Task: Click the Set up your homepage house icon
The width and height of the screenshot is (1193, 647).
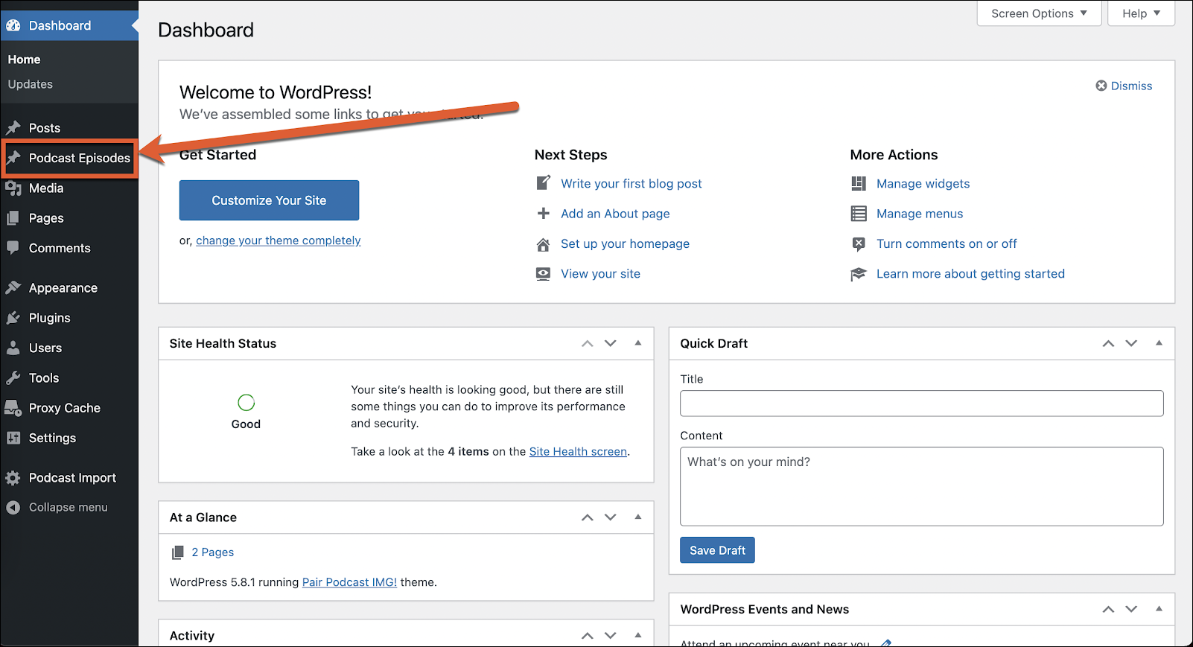Action: (544, 244)
